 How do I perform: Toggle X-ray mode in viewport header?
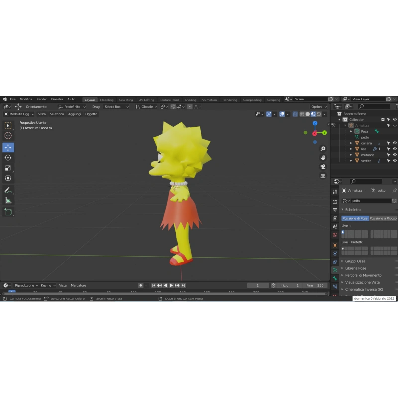coord(295,114)
